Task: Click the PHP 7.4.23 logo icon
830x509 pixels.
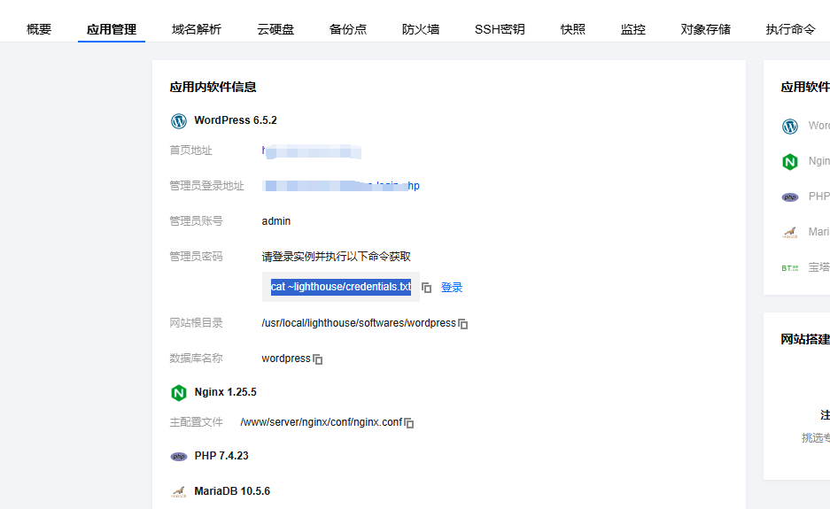Action: pyautogui.click(x=179, y=457)
